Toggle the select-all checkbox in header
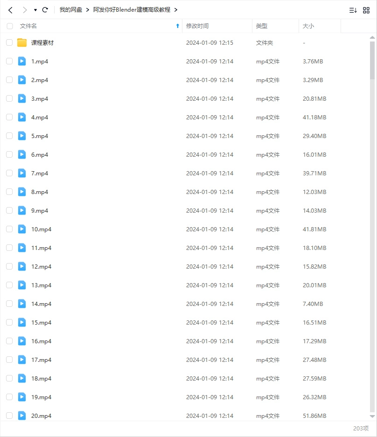377x437 pixels. (x=10, y=26)
